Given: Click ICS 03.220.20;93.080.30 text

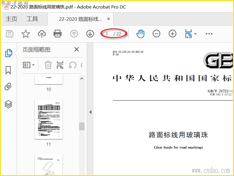Looking at the screenshot, I should (x=128, y=52).
